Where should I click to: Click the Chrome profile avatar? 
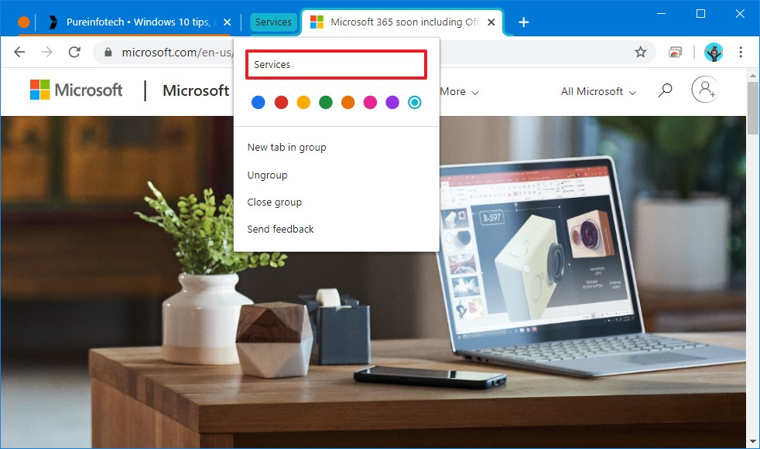pos(713,52)
